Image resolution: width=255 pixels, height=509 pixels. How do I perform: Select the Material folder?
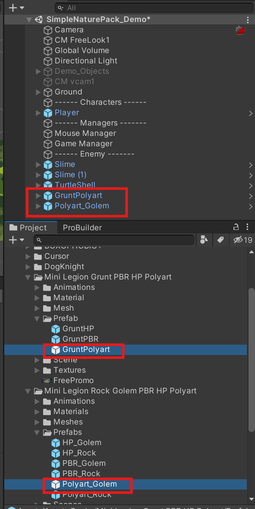(x=68, y=298)
